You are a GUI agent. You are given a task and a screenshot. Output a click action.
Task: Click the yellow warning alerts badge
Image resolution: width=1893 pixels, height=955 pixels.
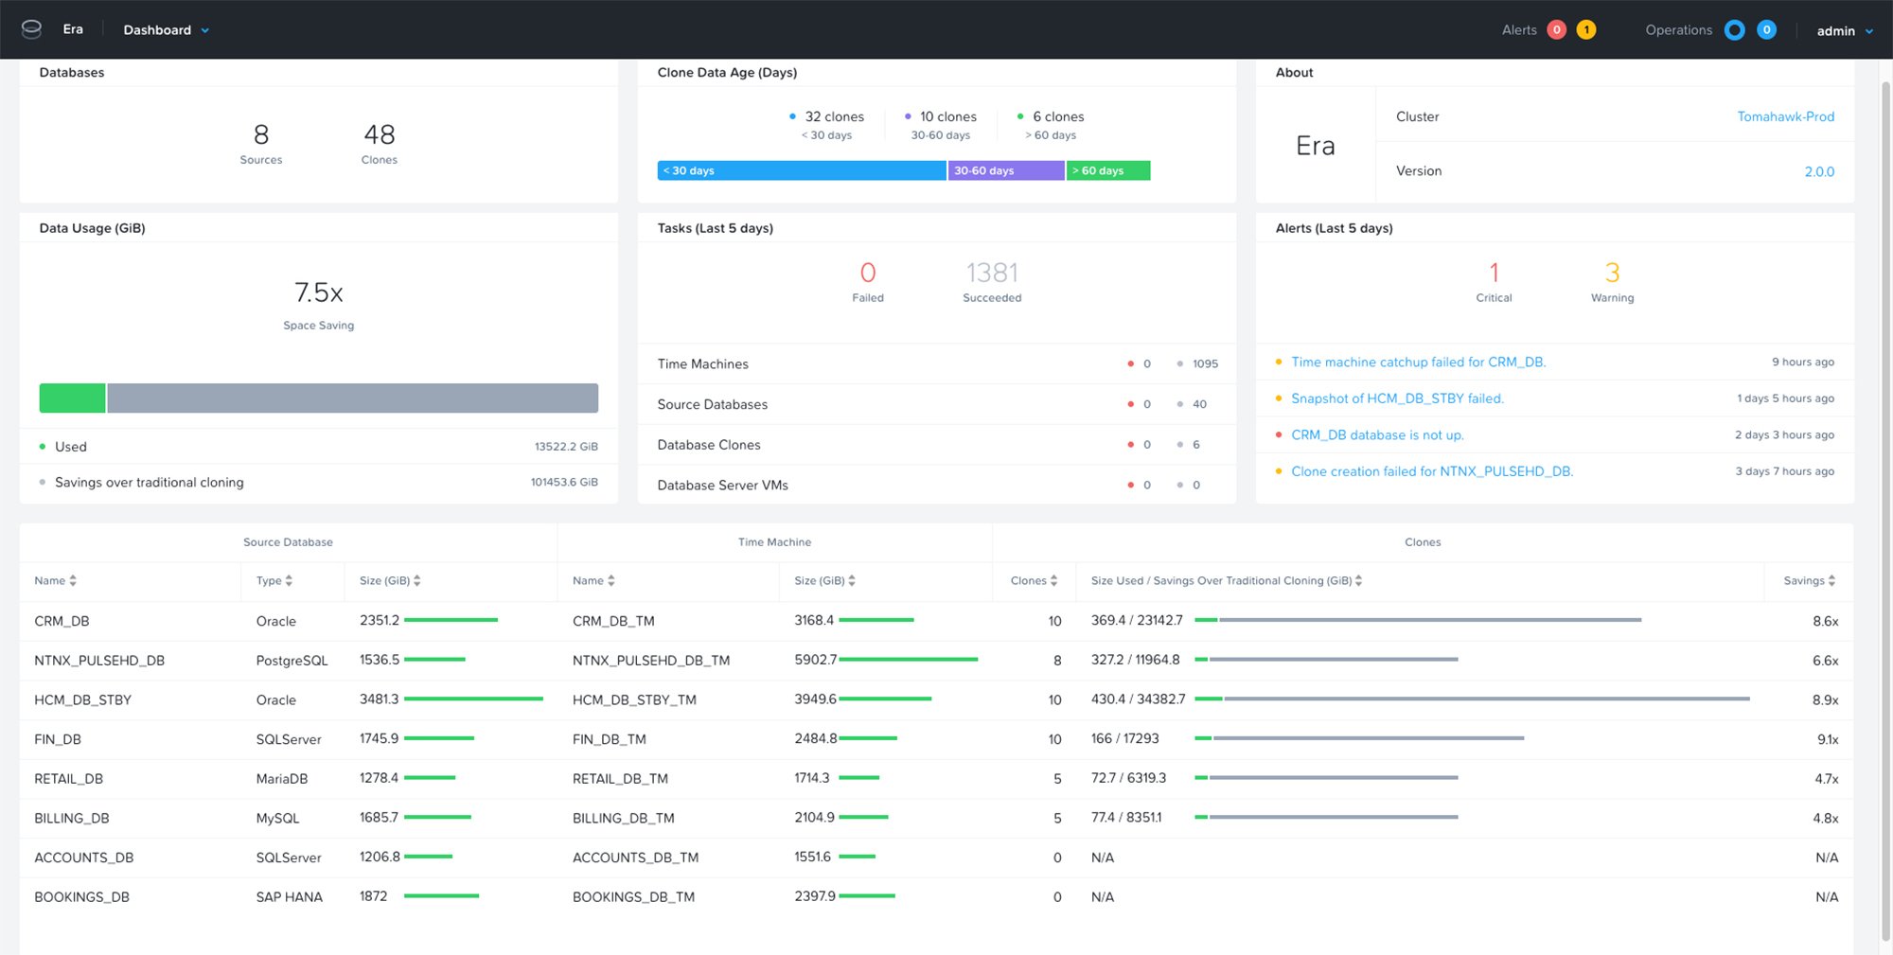pos(1587,29)
